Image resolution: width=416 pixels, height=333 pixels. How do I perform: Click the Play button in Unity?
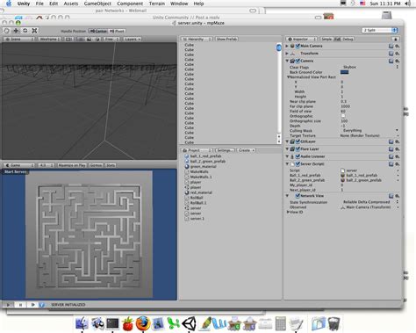click(8, 305)
